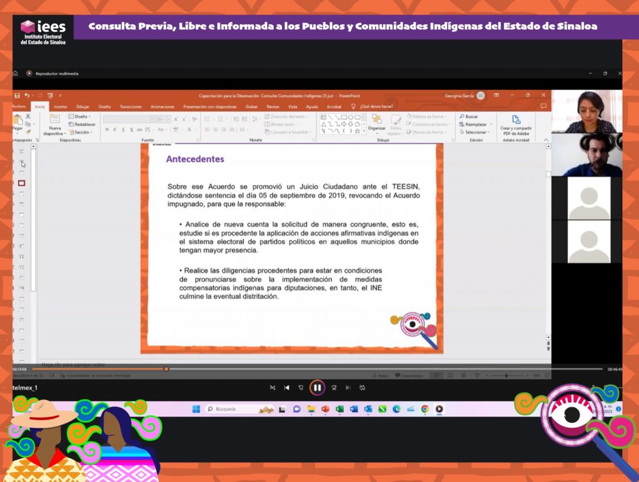639x482 pixels.
Task: Click the undo arrow in quick access toolbar
Action: click(x=27, y=95)
